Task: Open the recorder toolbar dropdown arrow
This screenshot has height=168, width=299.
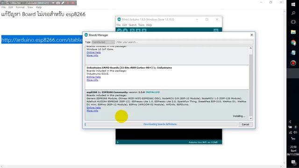Action: pyautogui.click(x=53, y=3)
